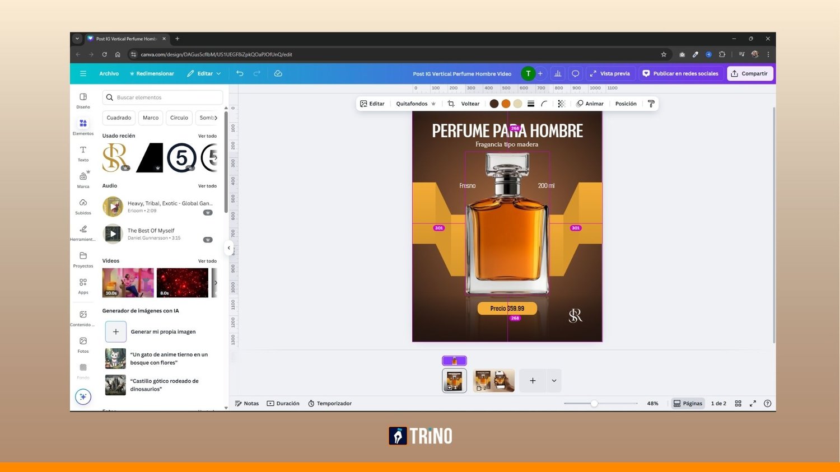Click Ver todo next to Usado recién
This screenshot has width=840, height=472.
(x=207, y=136)
